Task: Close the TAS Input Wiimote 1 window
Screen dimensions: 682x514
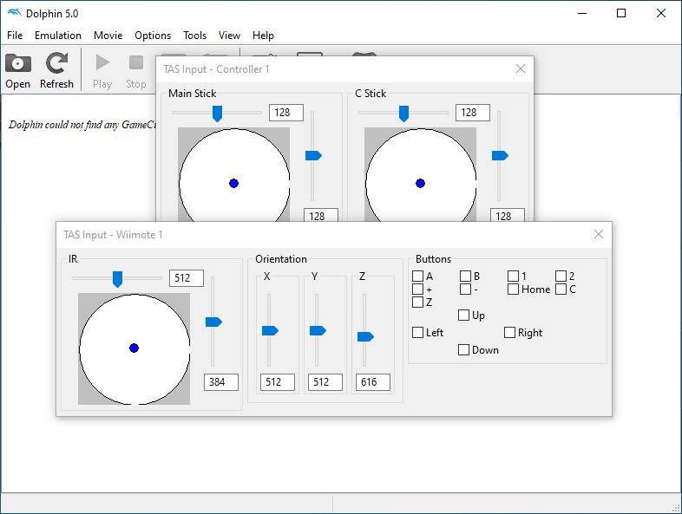Action: click(599, 235)
